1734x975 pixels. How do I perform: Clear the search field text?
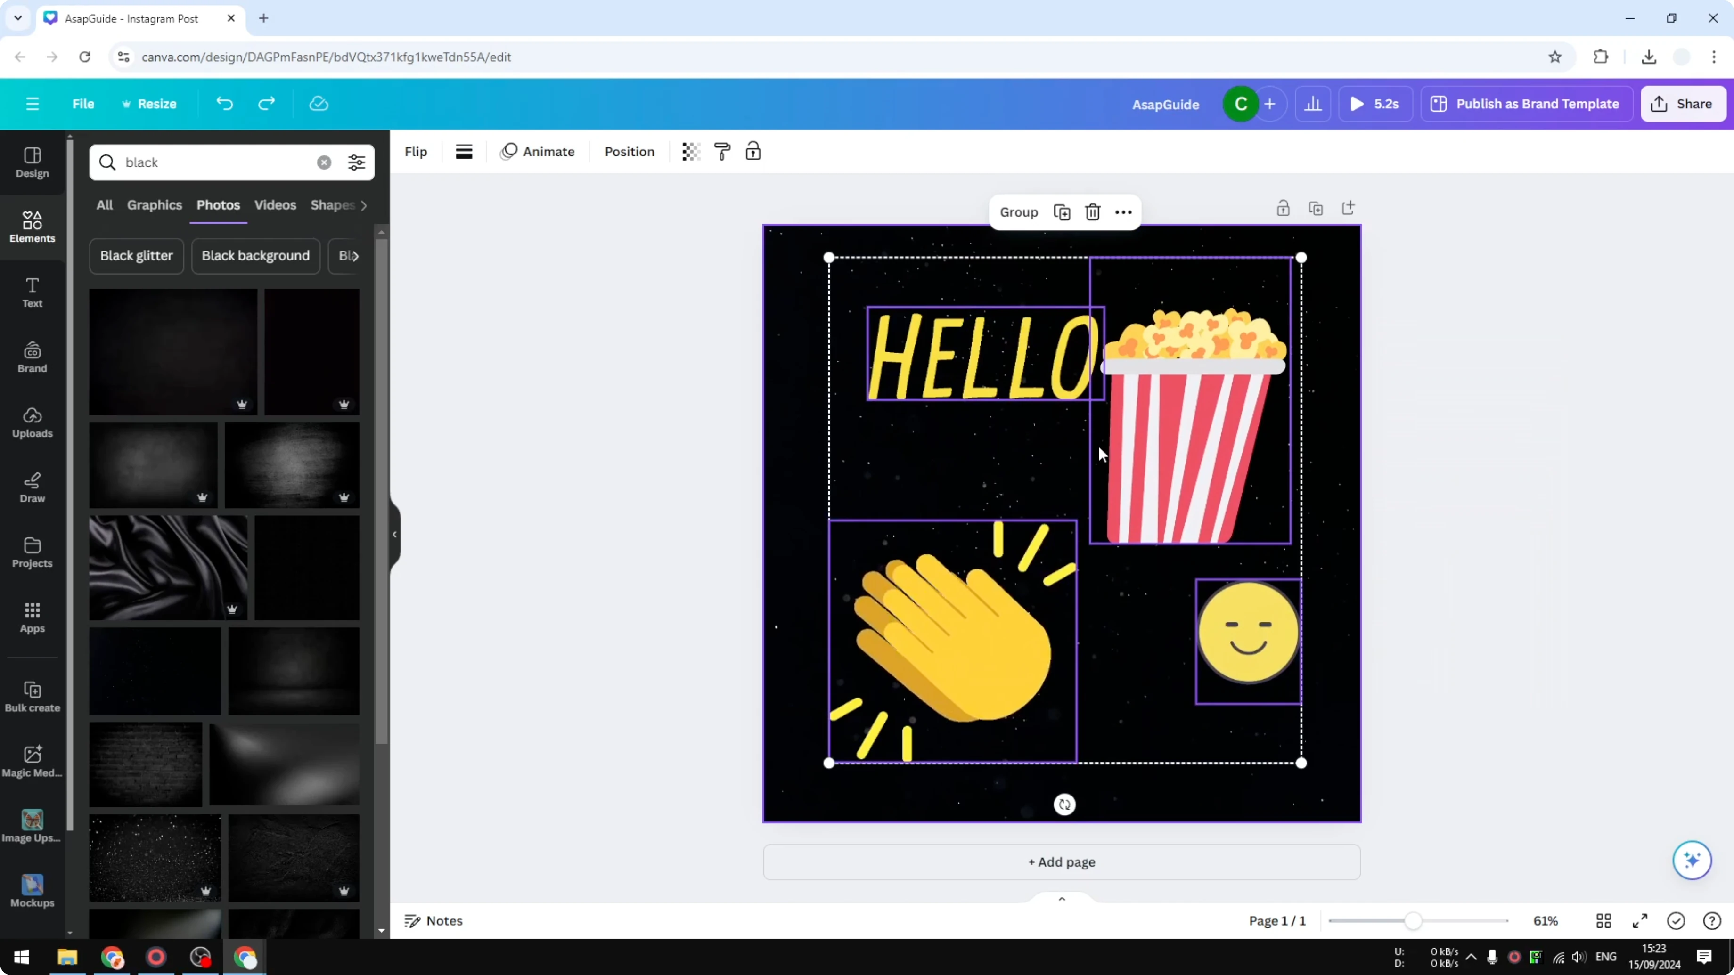[x=324, y=162]
